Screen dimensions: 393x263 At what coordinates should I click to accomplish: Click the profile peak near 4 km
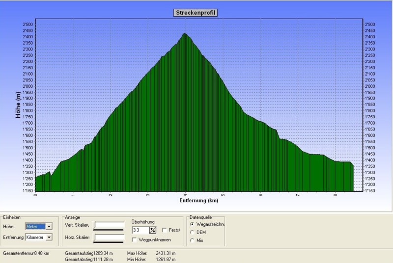click(185, 34)
